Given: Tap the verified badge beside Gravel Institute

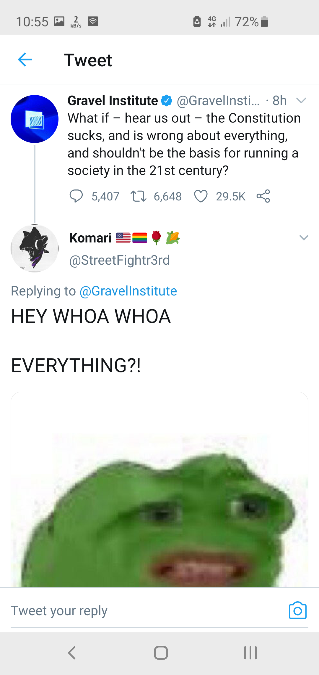Looking at the screenshot, I should click(x=167, y=101).
